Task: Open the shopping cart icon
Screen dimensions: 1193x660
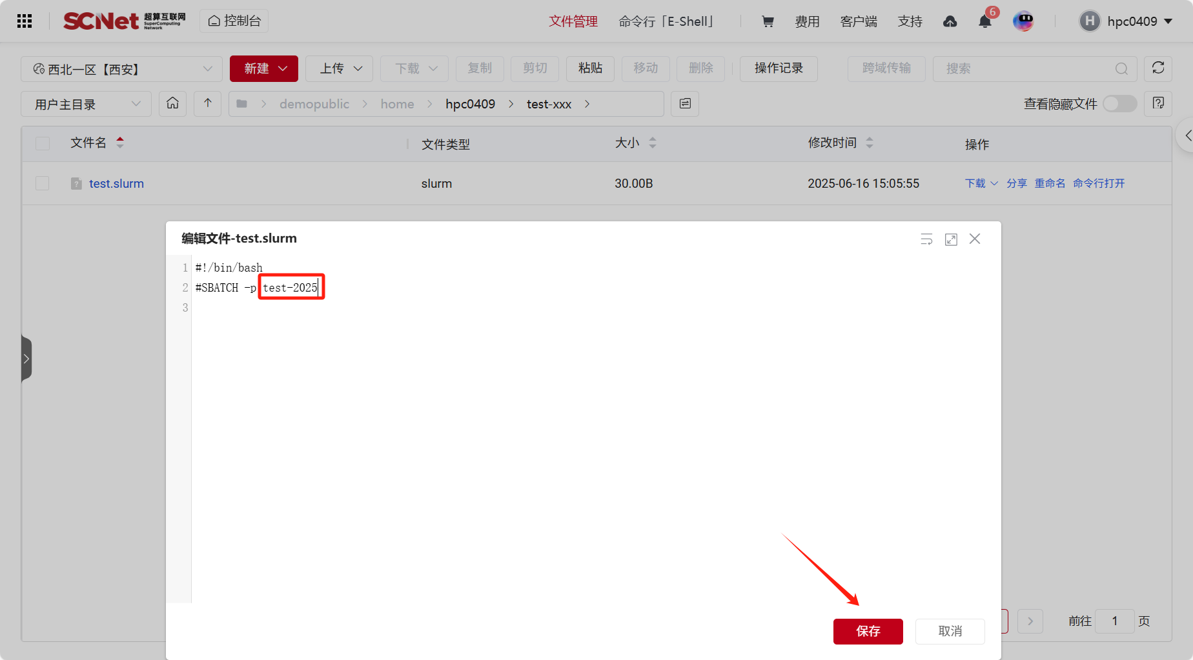Action: [768, 21]
